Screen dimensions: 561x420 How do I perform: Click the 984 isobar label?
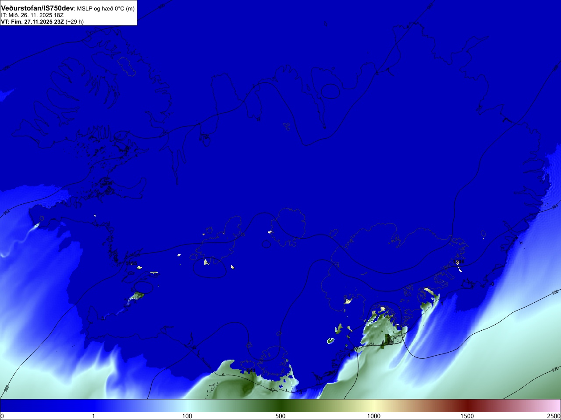554,206
